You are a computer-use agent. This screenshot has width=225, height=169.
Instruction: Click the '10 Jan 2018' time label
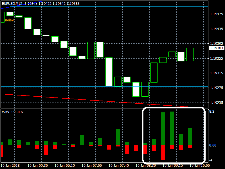(x=10, y=166)
